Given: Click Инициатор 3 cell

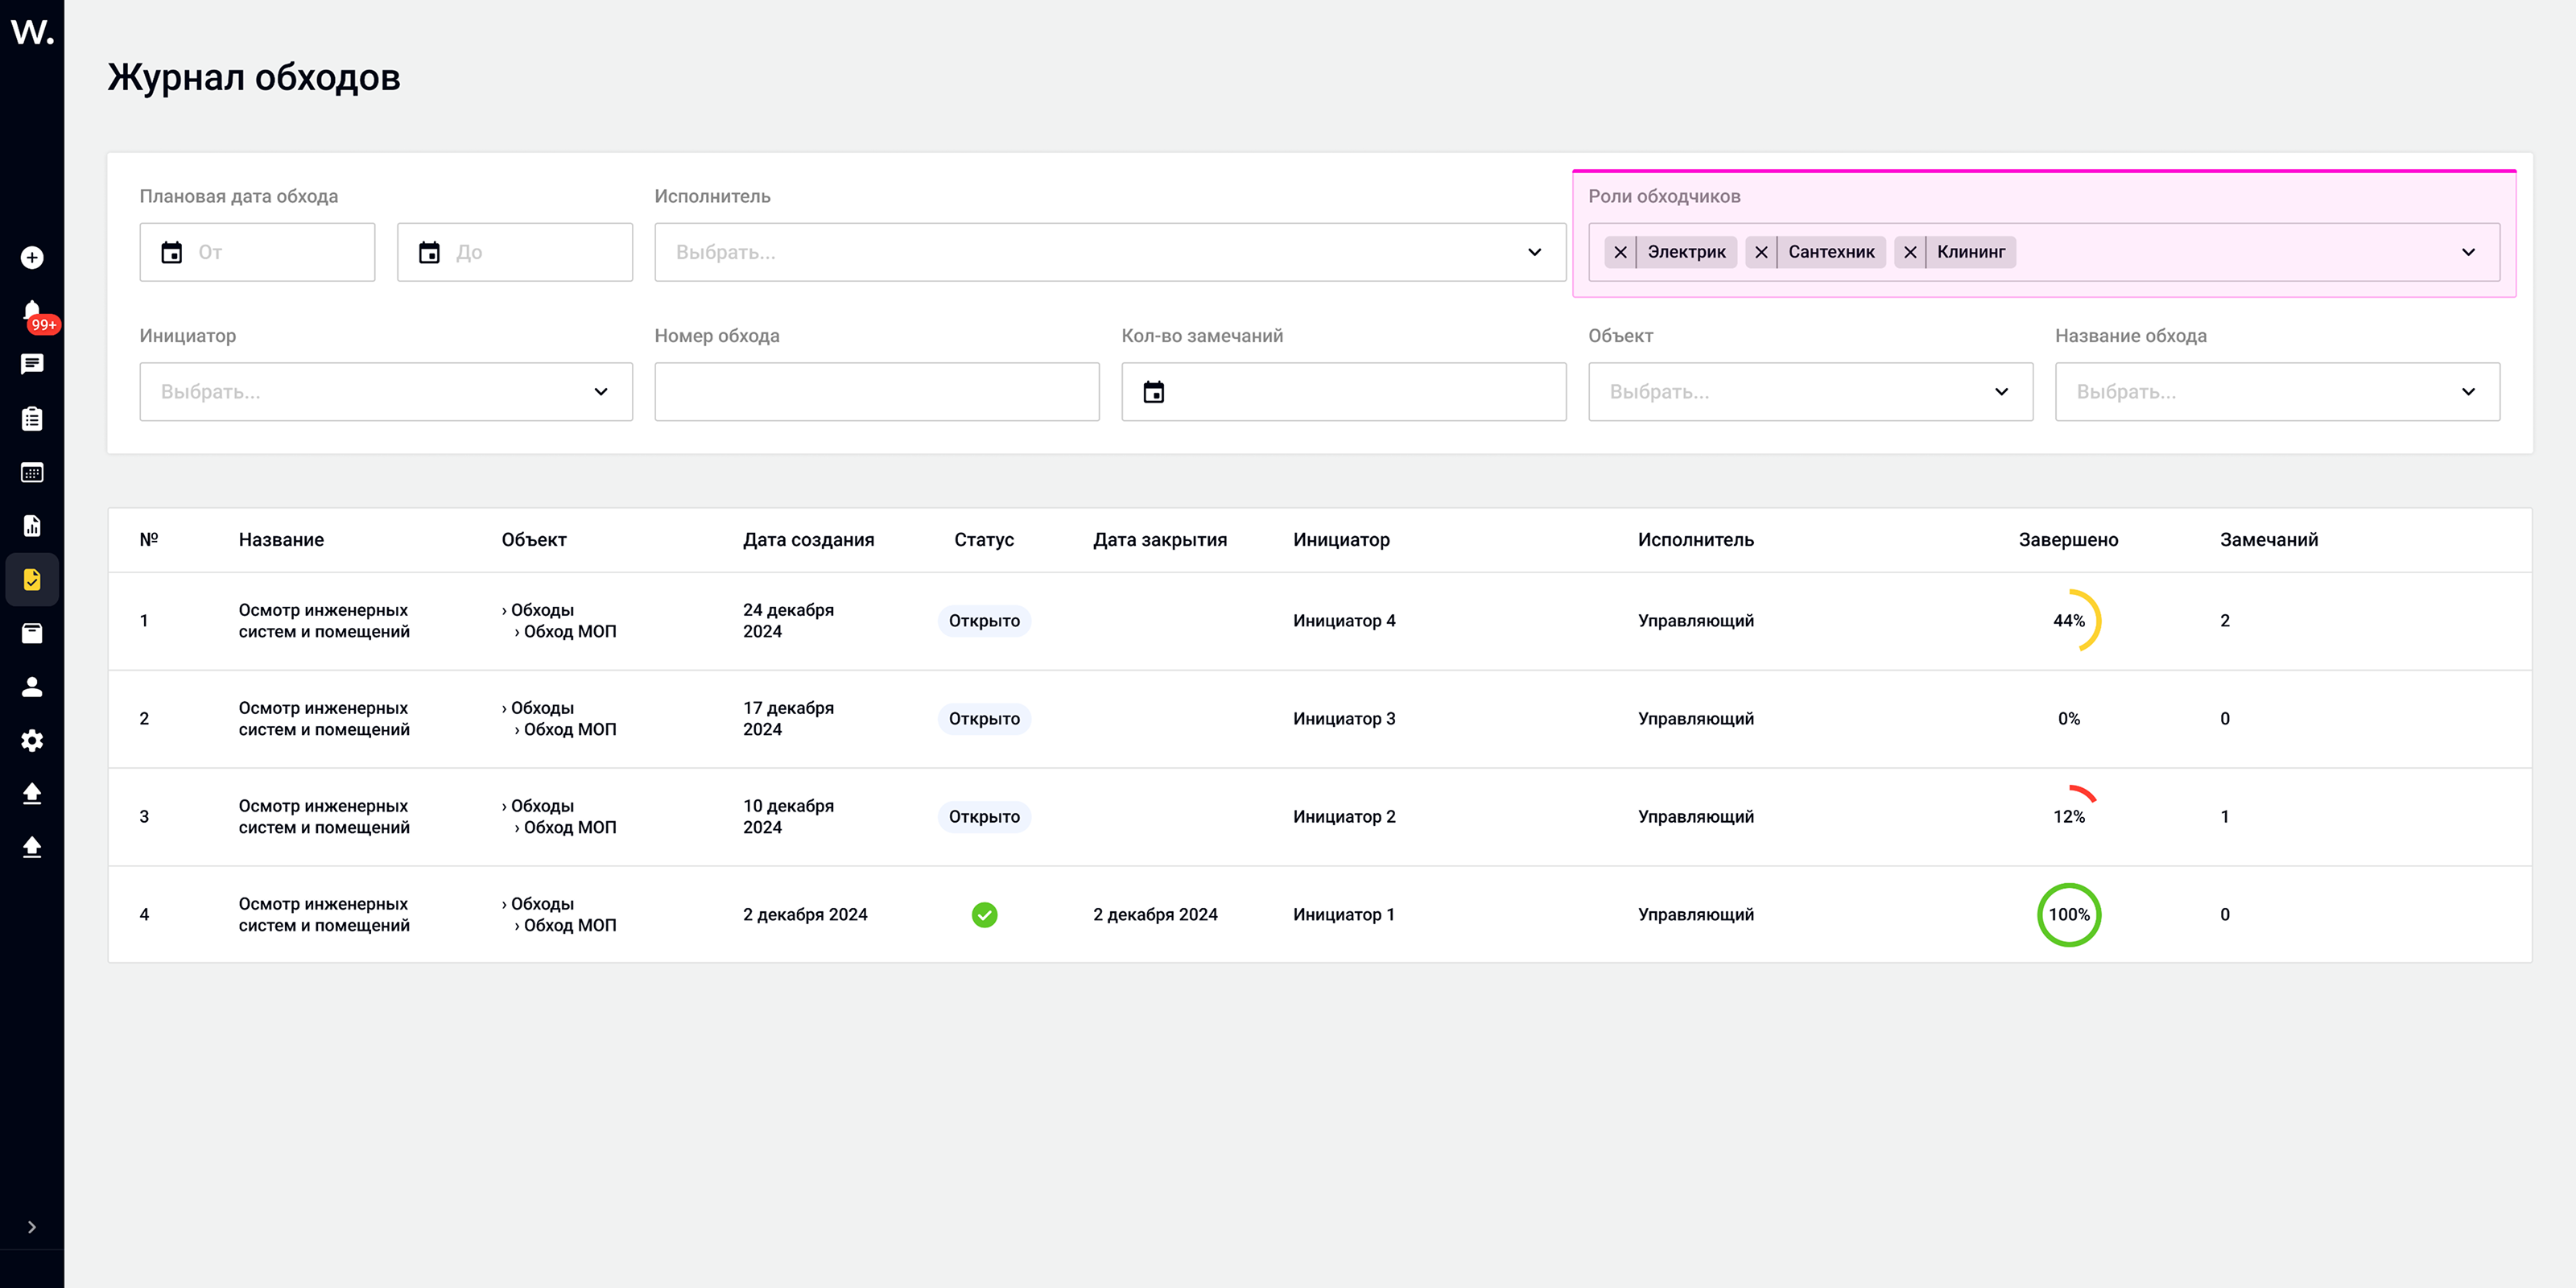Looking at the screenshot, I should (x=1344, y=719).
